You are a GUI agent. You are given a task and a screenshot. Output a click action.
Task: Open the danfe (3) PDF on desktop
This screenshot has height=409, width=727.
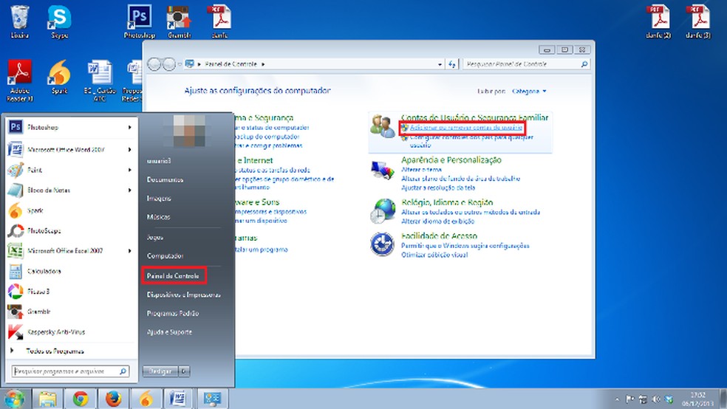point(698,21)
